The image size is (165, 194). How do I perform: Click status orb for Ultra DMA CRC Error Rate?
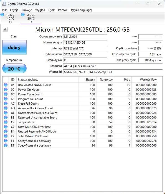point(6,127)
